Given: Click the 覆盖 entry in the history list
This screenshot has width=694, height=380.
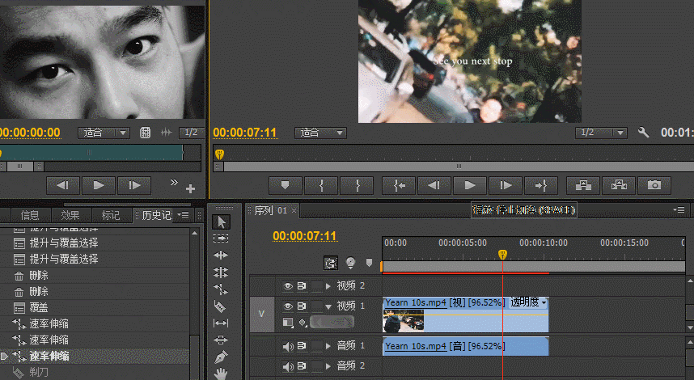Looking at the screenshot, I should 38,307.
